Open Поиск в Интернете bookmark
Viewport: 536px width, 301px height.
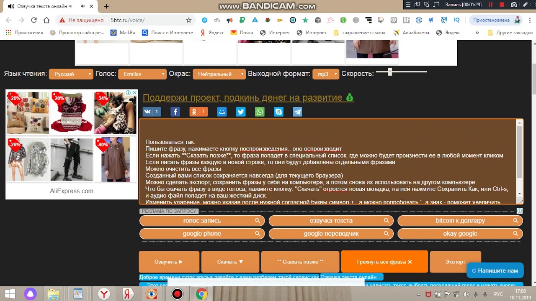coord(167,33)
